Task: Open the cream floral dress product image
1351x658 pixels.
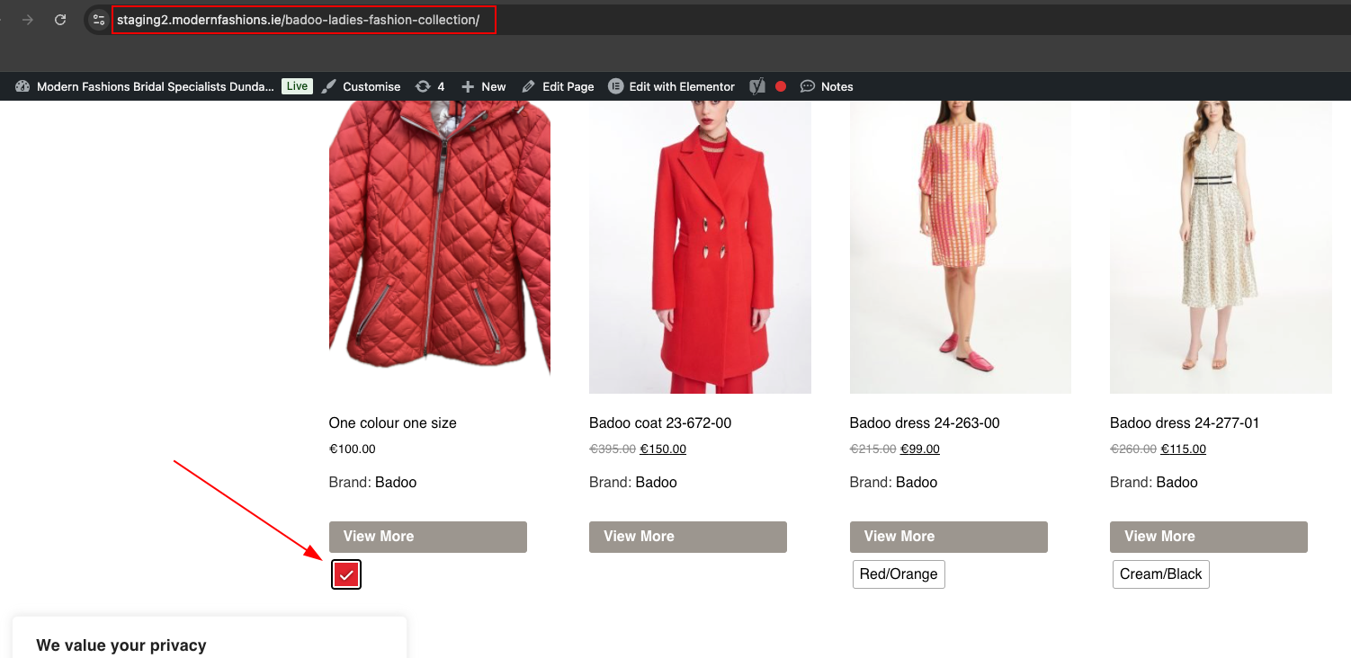Action: coord(1221,247)
